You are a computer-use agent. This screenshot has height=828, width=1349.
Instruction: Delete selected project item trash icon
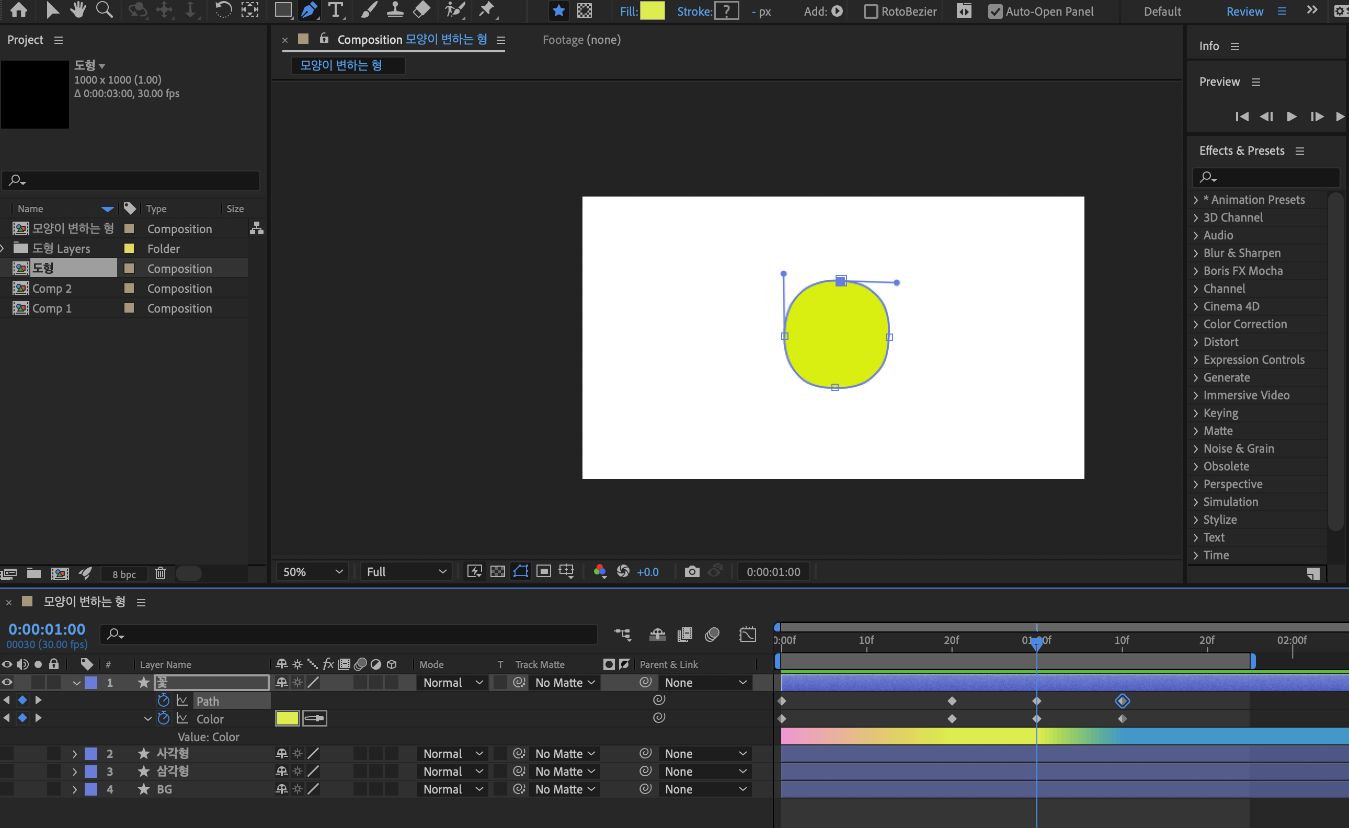click(x=160, y=573)
